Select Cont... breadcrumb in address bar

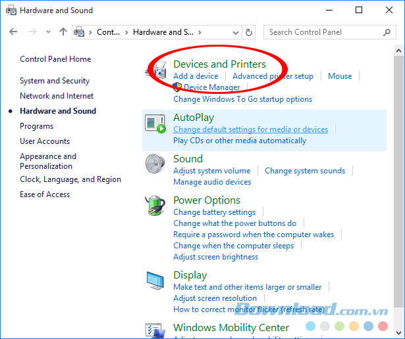coord(108,32)
